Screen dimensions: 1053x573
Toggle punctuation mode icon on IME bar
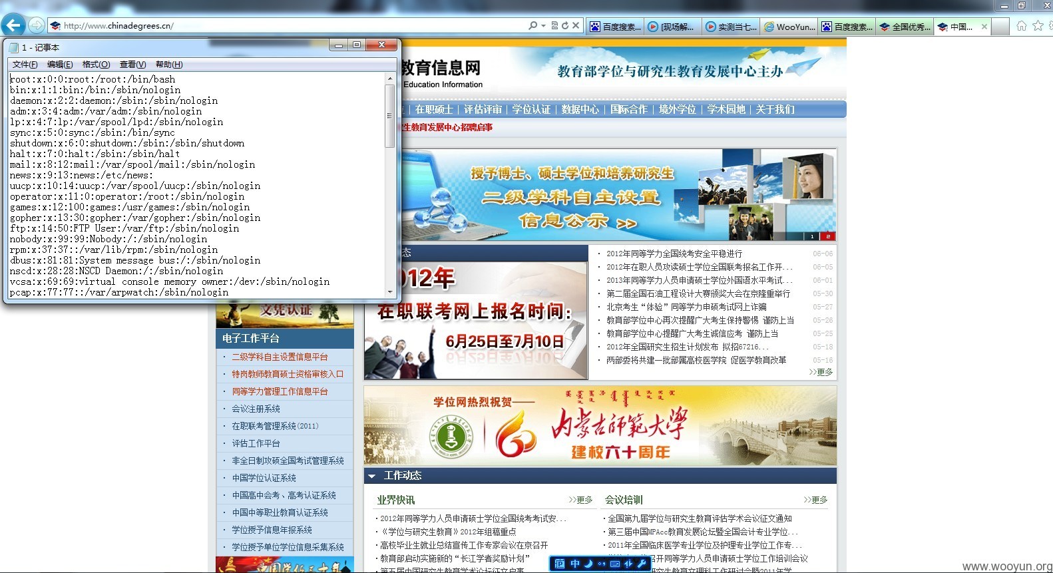[602, 564]
